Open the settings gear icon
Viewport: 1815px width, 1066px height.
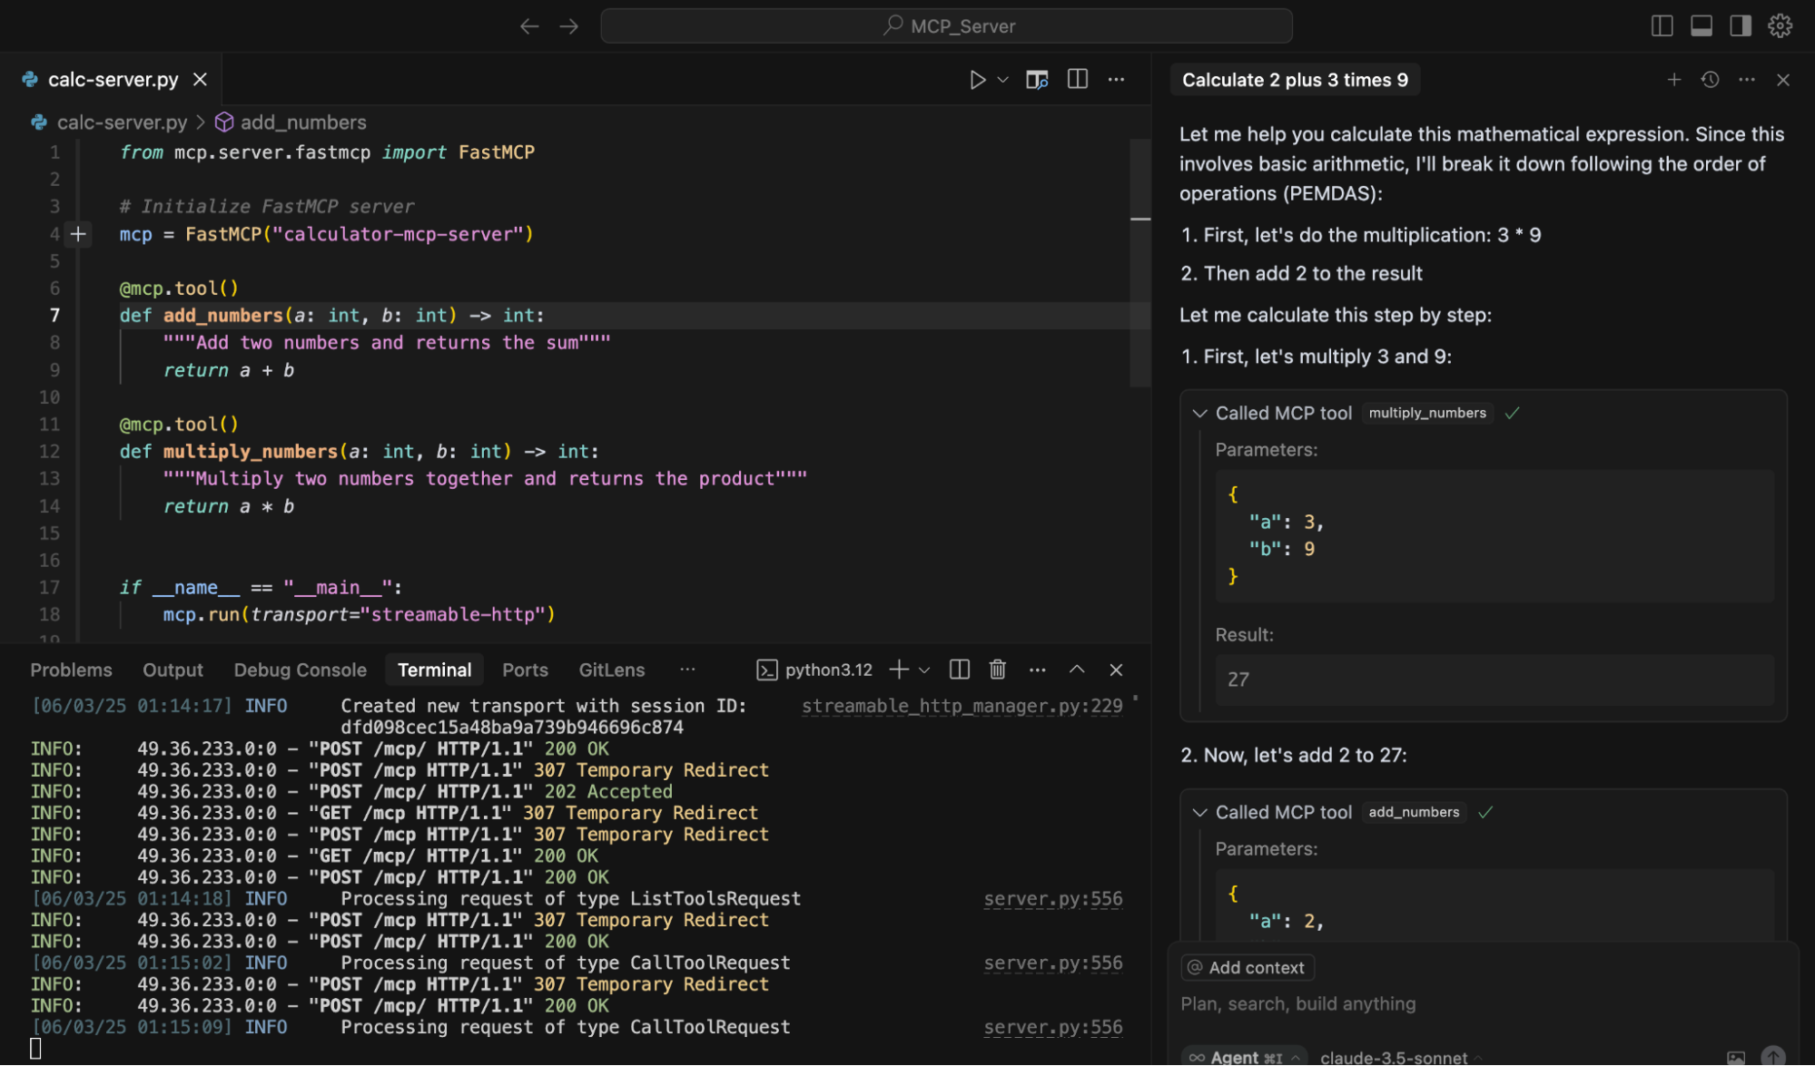(x=1780, y=26)
